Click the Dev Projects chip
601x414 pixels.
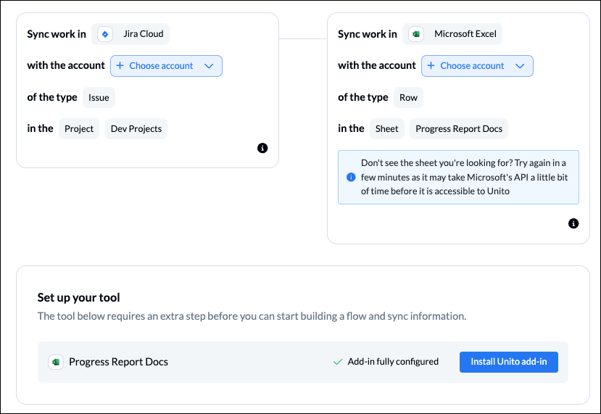click(x=136, y=129)
